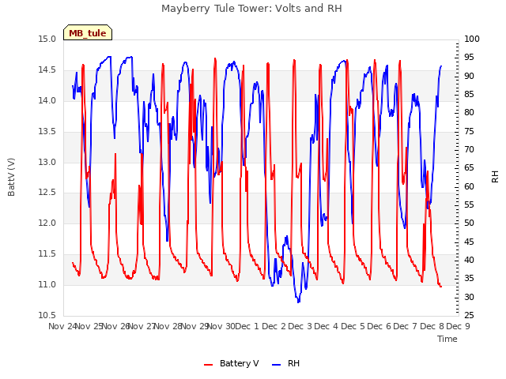Click the 14.5 left axis value
This screenshot has width=506, height=379.
click(x=47, y=70)
